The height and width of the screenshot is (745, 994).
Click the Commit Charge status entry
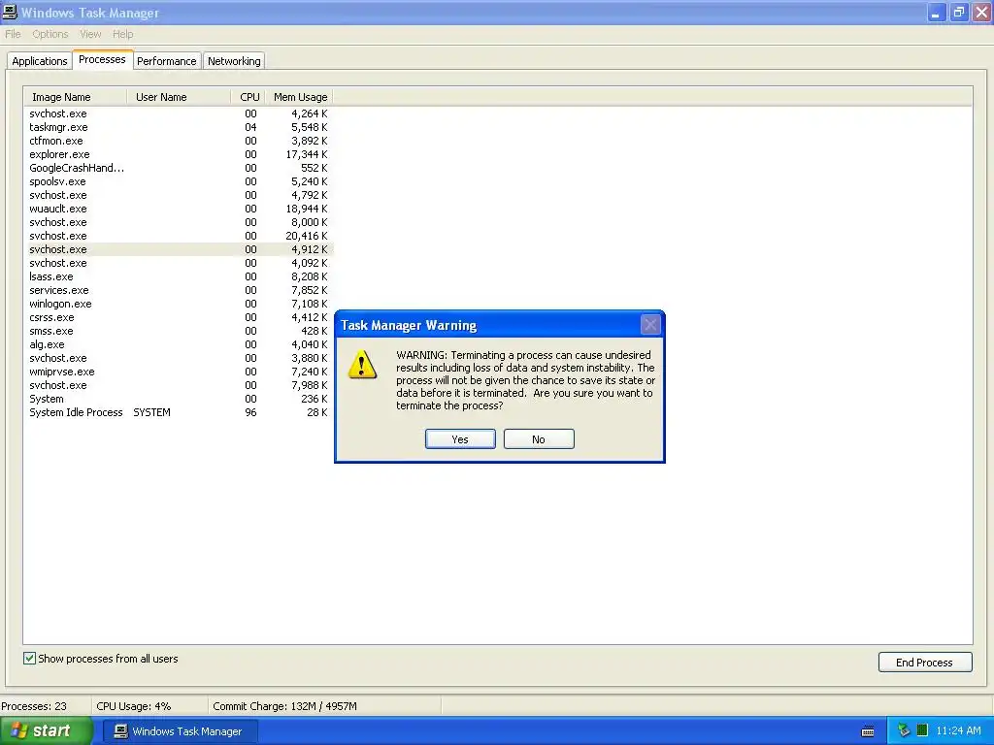[x=284, y=706]
